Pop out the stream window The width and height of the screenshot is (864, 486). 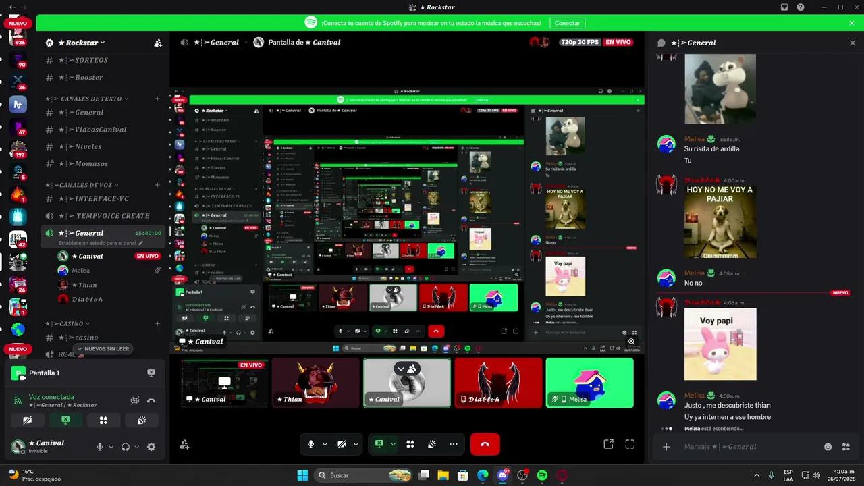coord(608,444)
